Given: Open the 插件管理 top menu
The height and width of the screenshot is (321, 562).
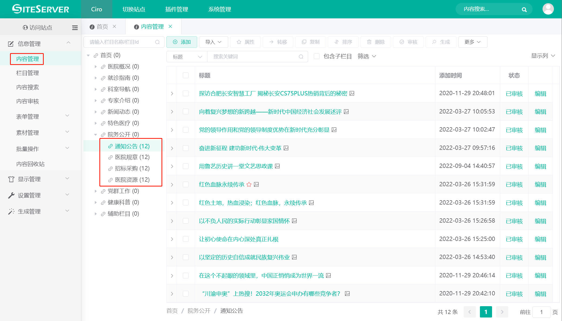Looking at the screenshot, I should [177, 9].
